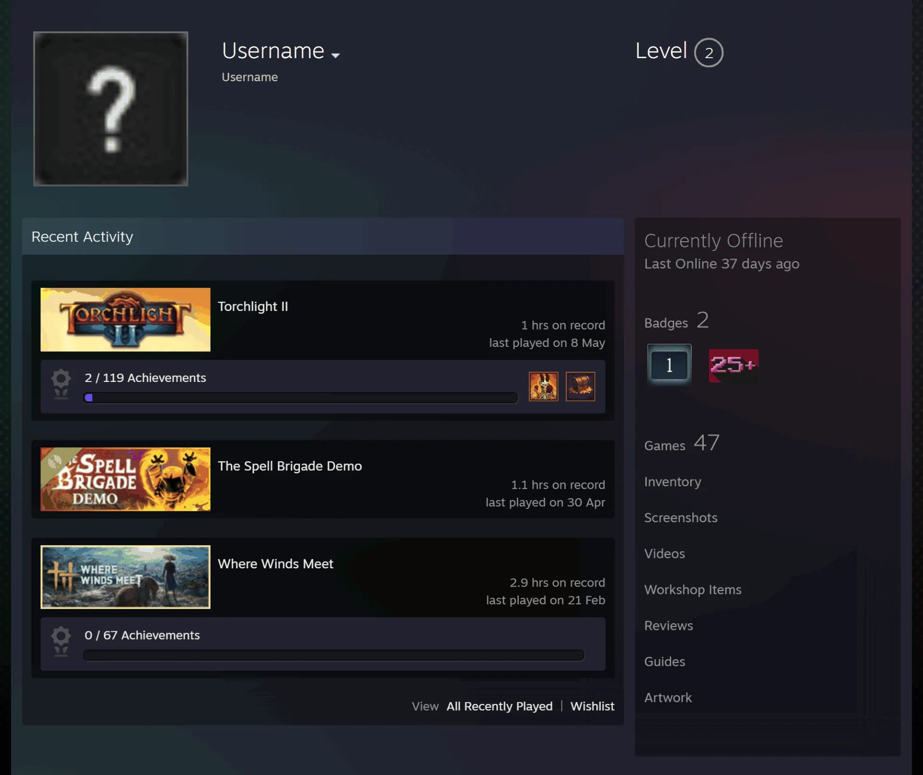Open the level 1 badge icon

pos(669,365)
